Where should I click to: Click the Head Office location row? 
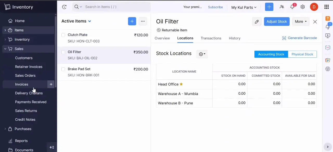click(x=236, y=84)
